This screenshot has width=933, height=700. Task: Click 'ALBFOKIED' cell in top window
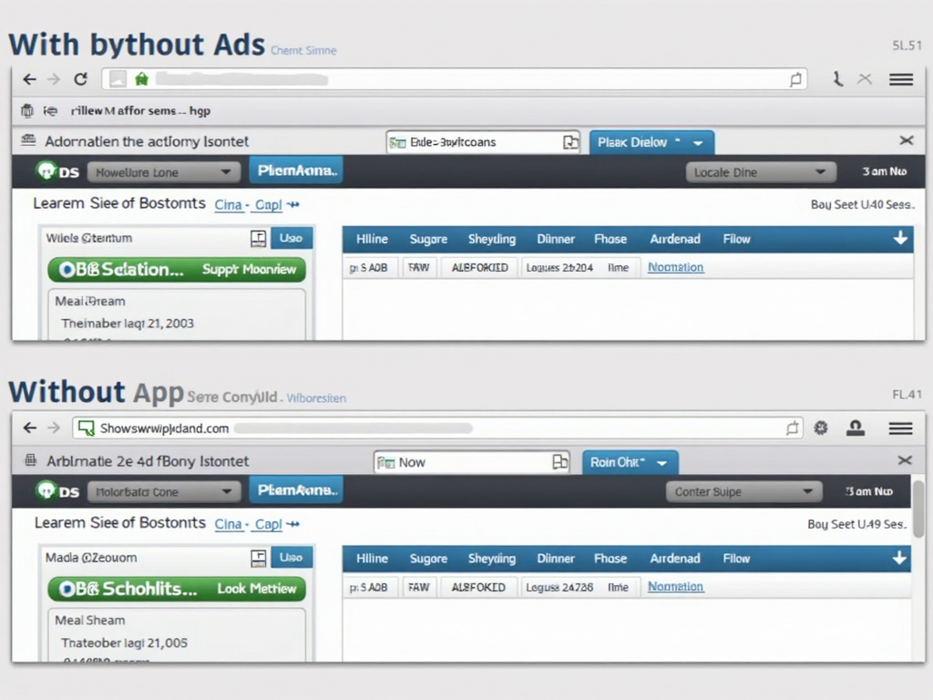[x=479, y=268]
